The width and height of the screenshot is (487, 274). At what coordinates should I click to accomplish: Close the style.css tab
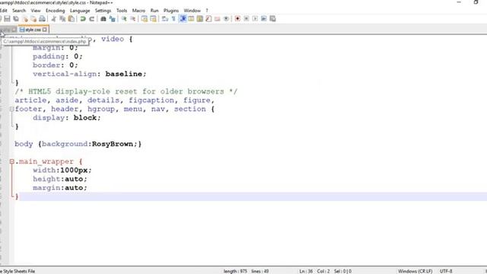[x=45, y=30]
